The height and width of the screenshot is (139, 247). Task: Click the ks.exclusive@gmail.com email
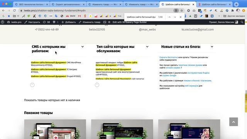[x=198, y=29]
